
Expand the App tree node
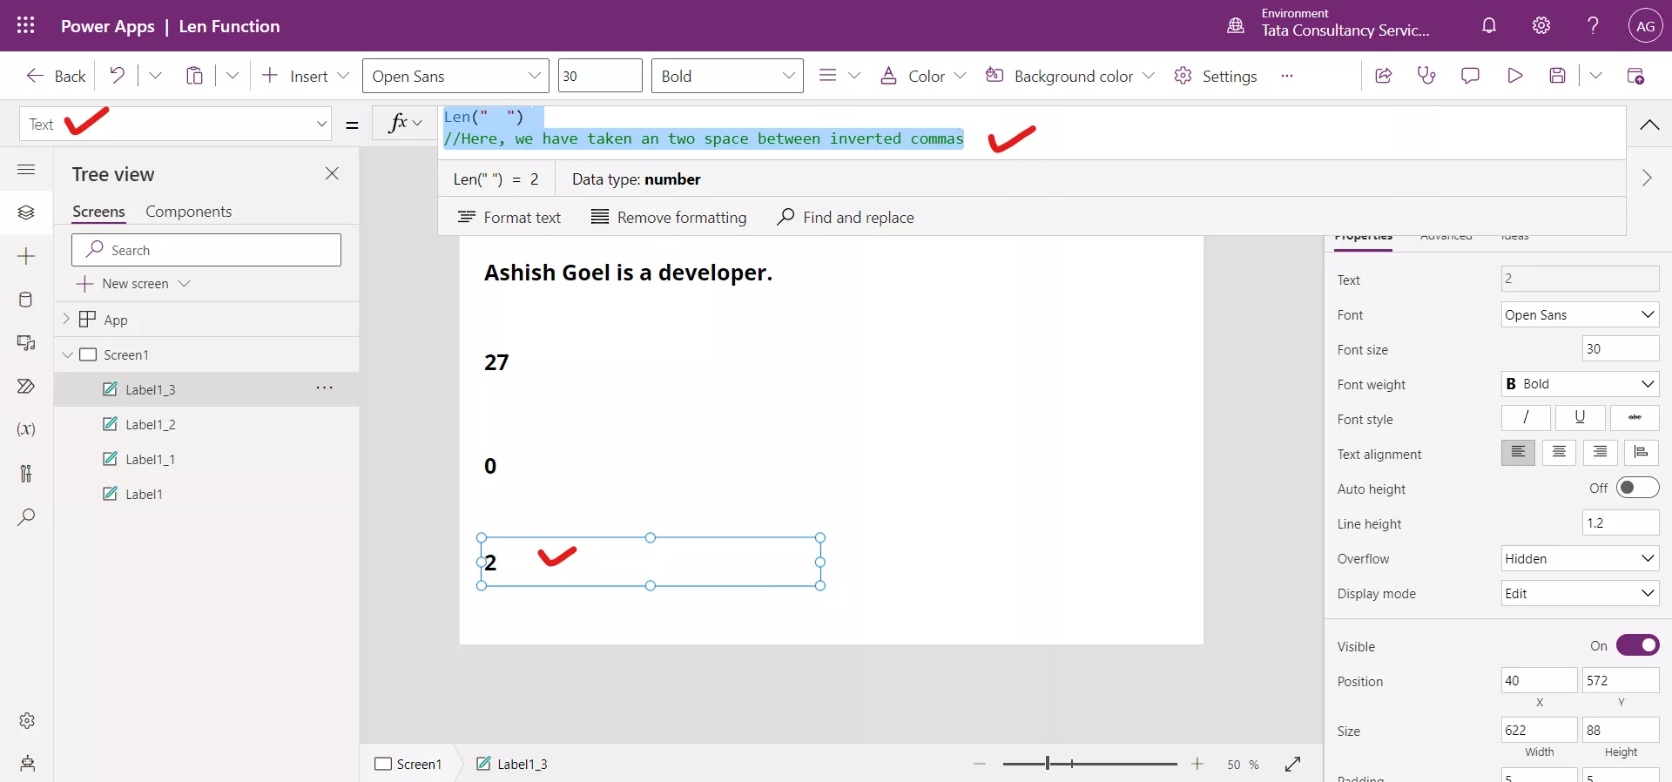(66, 320)
